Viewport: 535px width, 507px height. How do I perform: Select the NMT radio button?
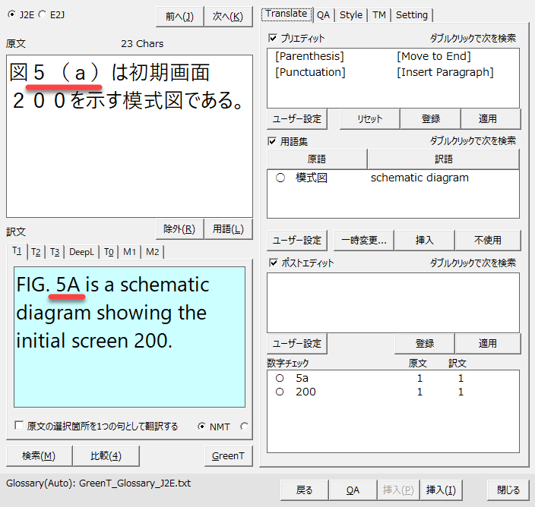pyautogui.click(x=201, y=427)
